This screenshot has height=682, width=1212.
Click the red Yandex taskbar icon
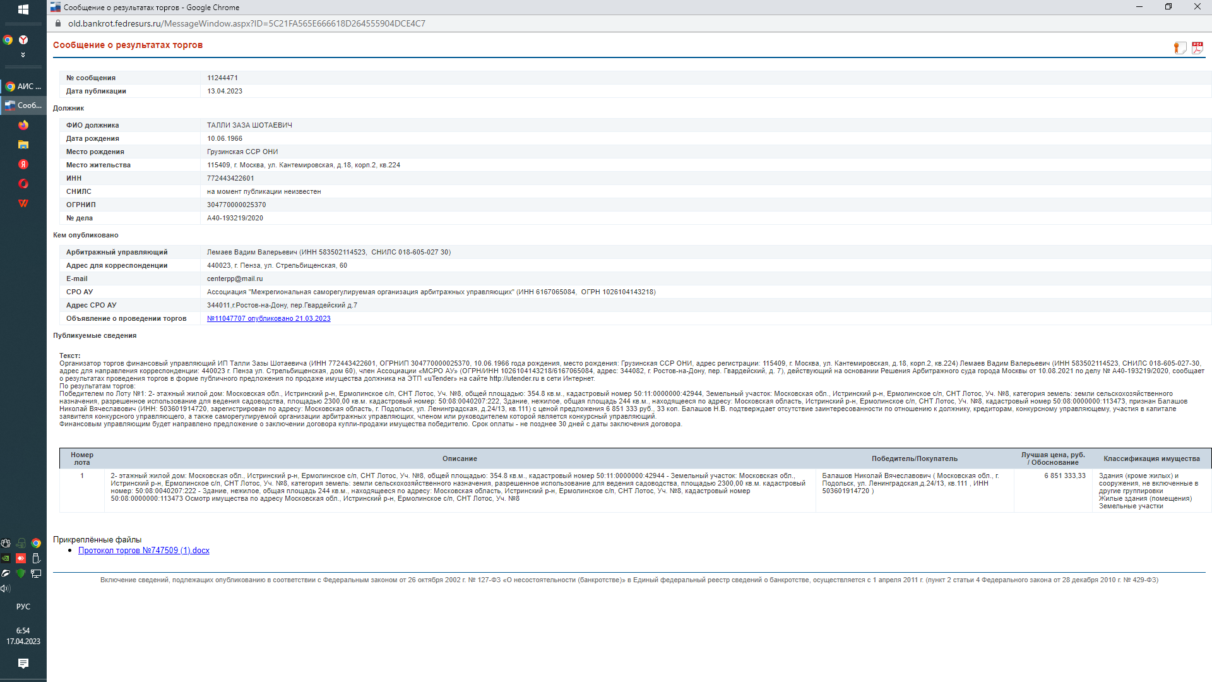click(x=23, y=164)
